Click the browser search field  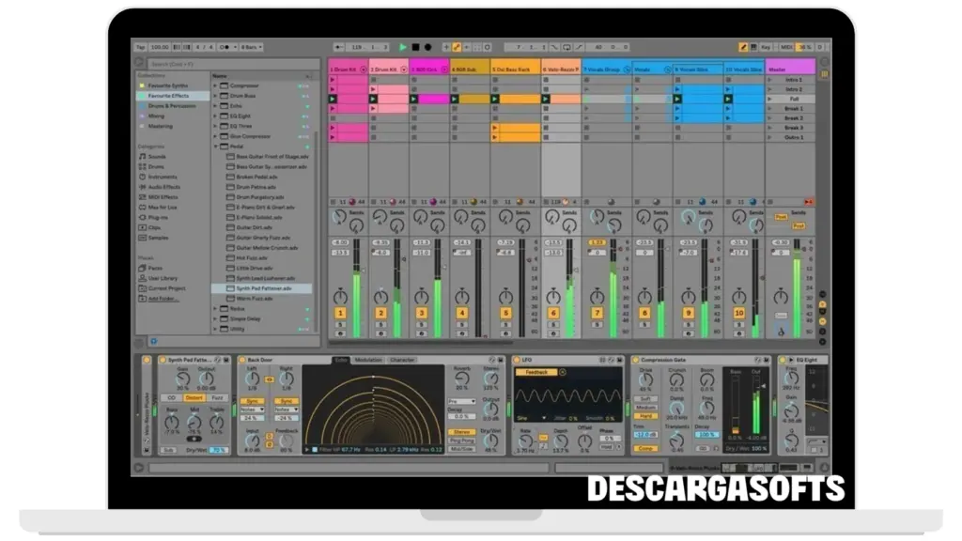pyautogui.click(x=225, y=64)
